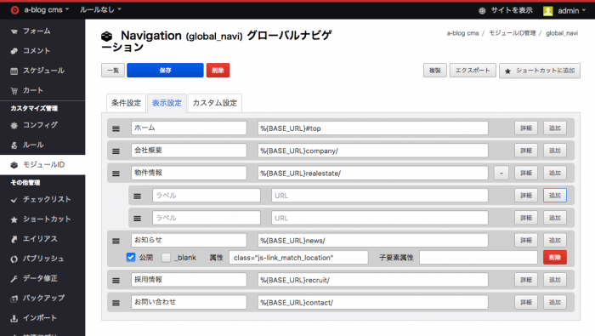Toggle the 公開 checkbox
Screen dimensions: 595x336
[x=131, y=257]
